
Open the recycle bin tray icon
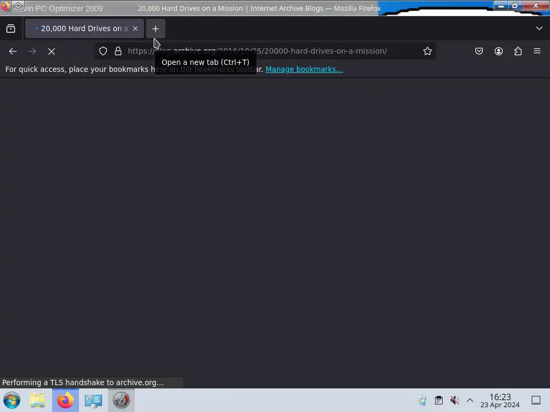click(x=422, y=400)
